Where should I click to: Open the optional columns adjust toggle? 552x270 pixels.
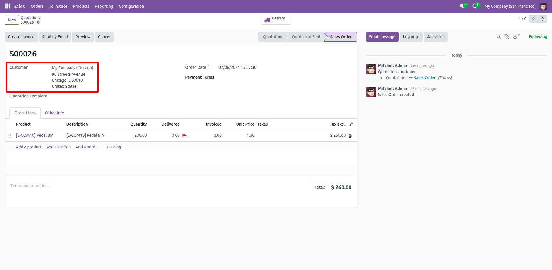point(351,124)
